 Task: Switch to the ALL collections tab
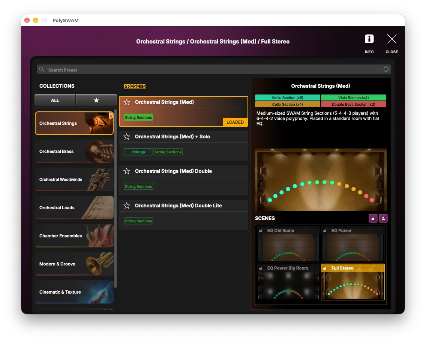pyautogui.click(x=55, y=100)
